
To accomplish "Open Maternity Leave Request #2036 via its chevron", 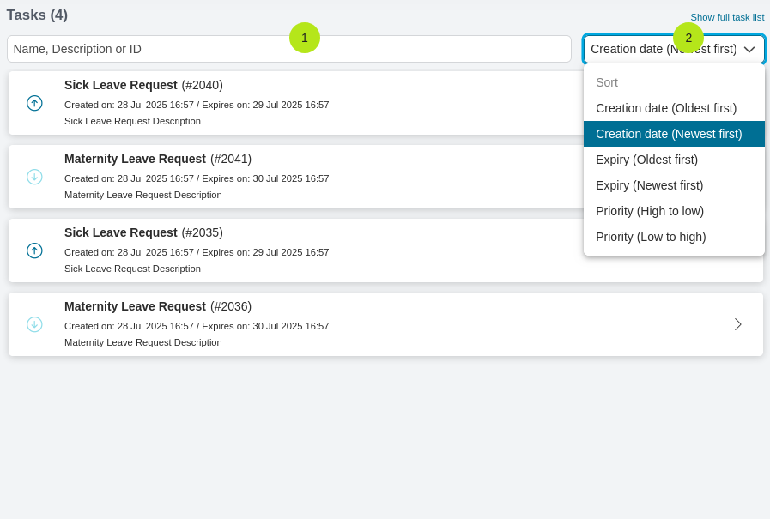I will [737, 324].
